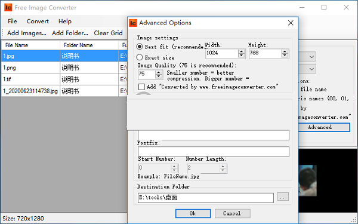Expand the upper dropdown in the right panel
Viewport: 358px width, 224px height.
coord(311,57)
